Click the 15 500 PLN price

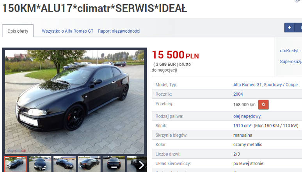coord(175,55)
